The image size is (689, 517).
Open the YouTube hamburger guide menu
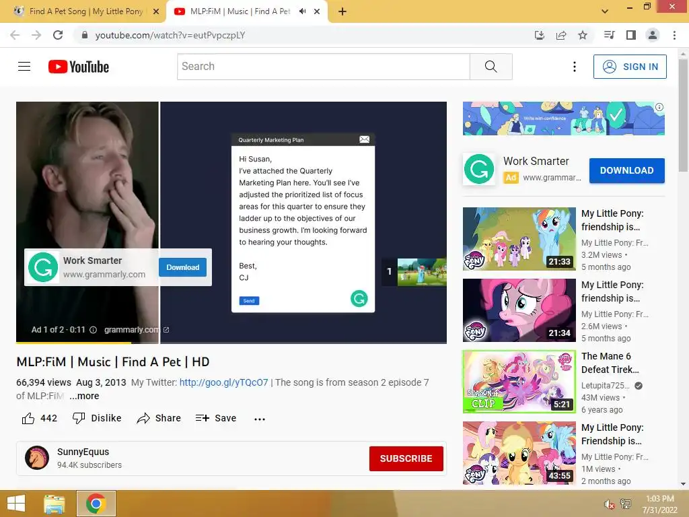24,67
